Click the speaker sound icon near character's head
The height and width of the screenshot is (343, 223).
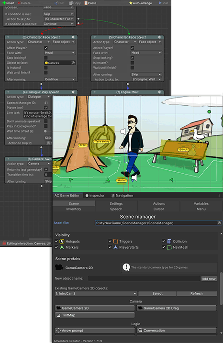(123, 131)
